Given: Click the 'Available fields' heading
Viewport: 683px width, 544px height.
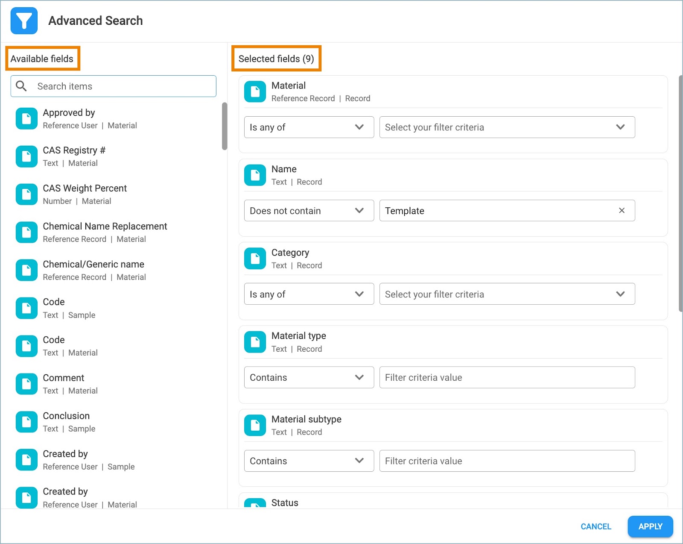Looking at the screenshot, I should [42, 59].
